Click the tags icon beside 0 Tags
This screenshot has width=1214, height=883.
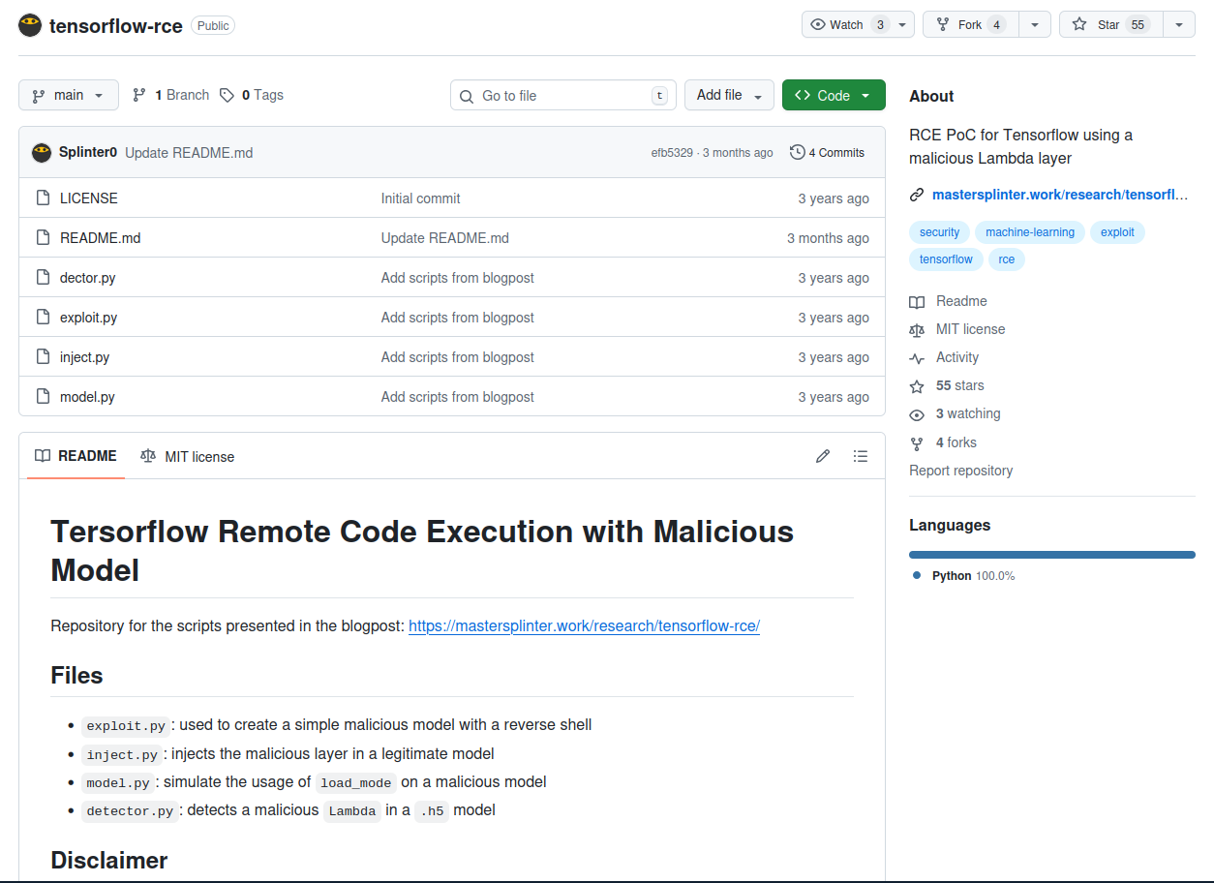[x=227, y=95]
